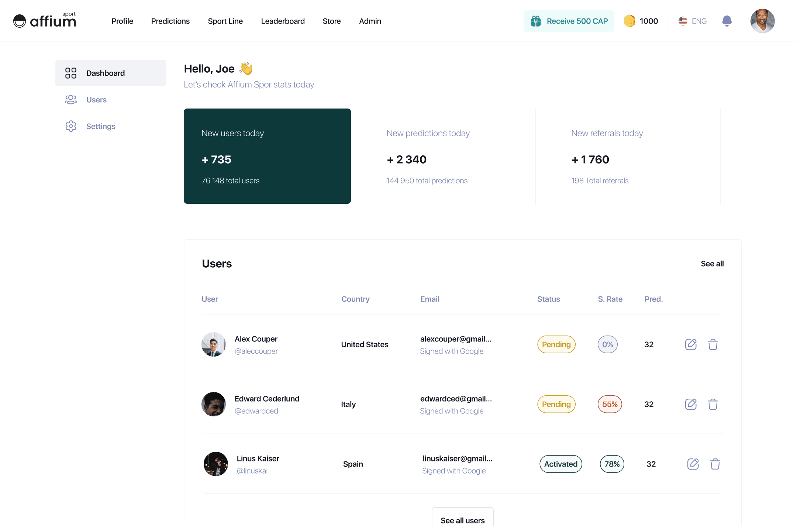This screenshot has width=797, height=526.
Task: Open Sport Line navigation item
Action: tap(225, 21)
